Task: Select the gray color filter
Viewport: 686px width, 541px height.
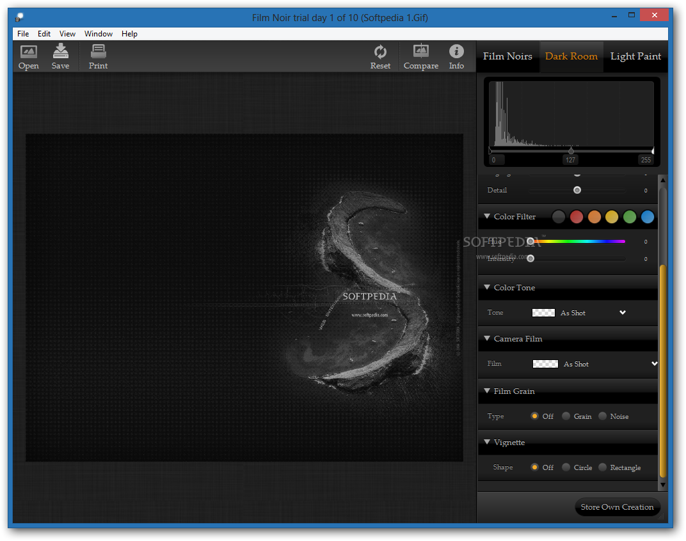Action: [x=558, y=217]
